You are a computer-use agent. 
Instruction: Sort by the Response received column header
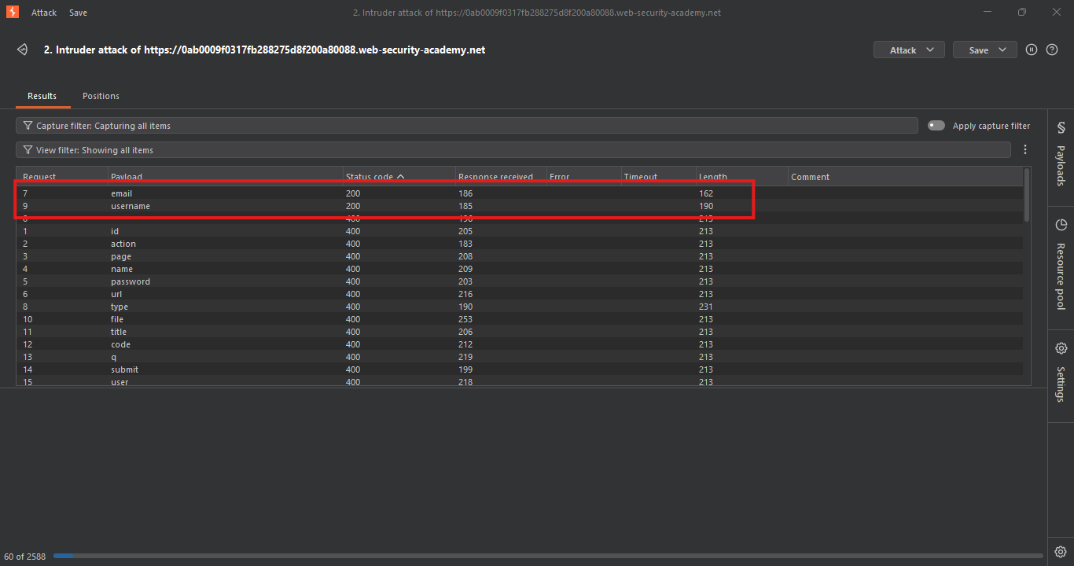pos(501,177)
